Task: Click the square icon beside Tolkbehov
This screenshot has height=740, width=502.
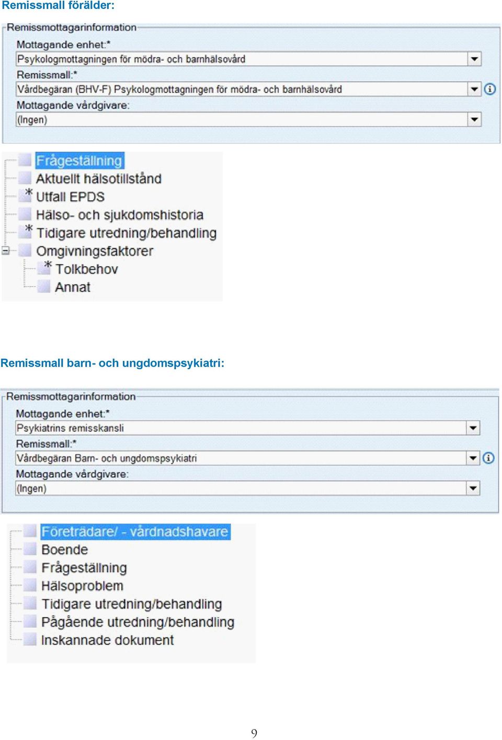Action: pyautogui.click(x=44, y=268)
